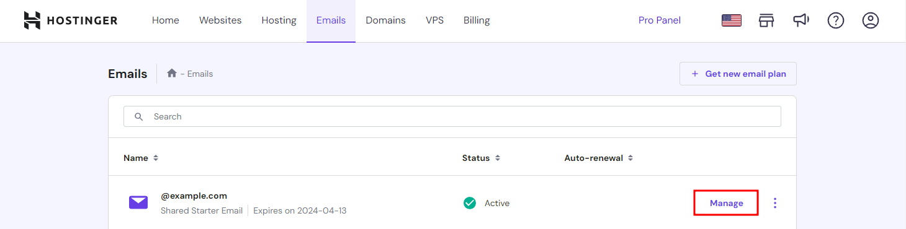Switch to the Domains tab
The image size is (906, 229).
click(x=385, y=20)
